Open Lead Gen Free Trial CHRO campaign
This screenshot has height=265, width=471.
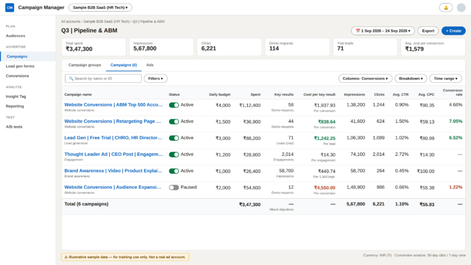click(113, 137)
